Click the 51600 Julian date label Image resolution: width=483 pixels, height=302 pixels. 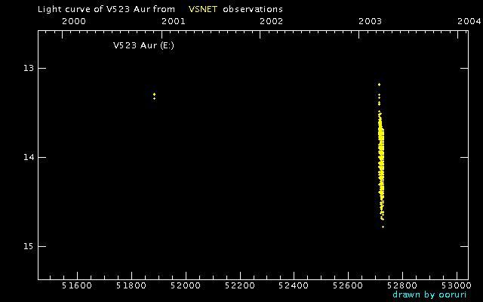coord(77,285)
